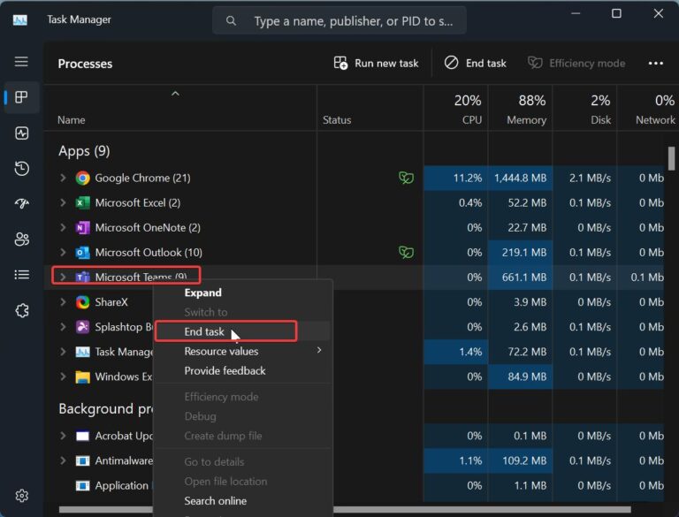The width and height of the screenshot is (679, 517).
Task: Expand the ShareX process group
Action: point(64,301)
